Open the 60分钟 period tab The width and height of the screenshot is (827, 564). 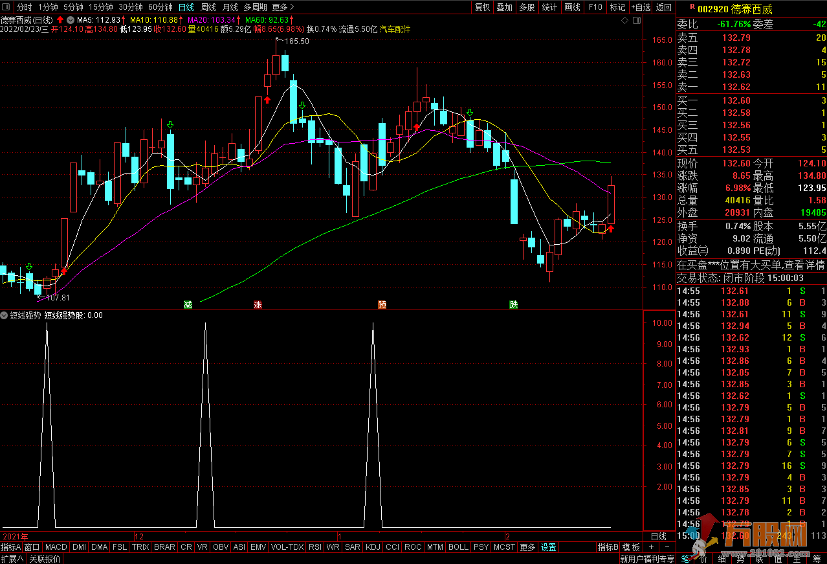pos(160,7)
